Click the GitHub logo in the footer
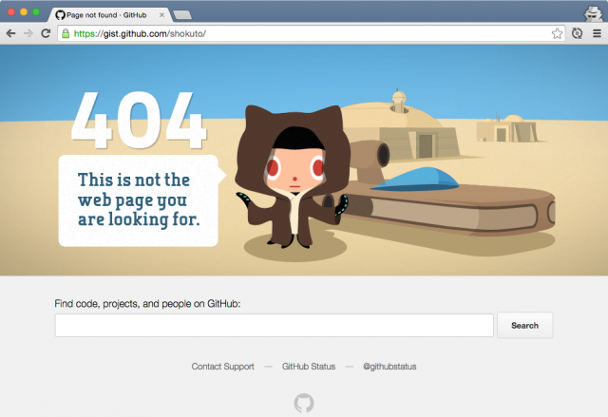 (304, 403)
